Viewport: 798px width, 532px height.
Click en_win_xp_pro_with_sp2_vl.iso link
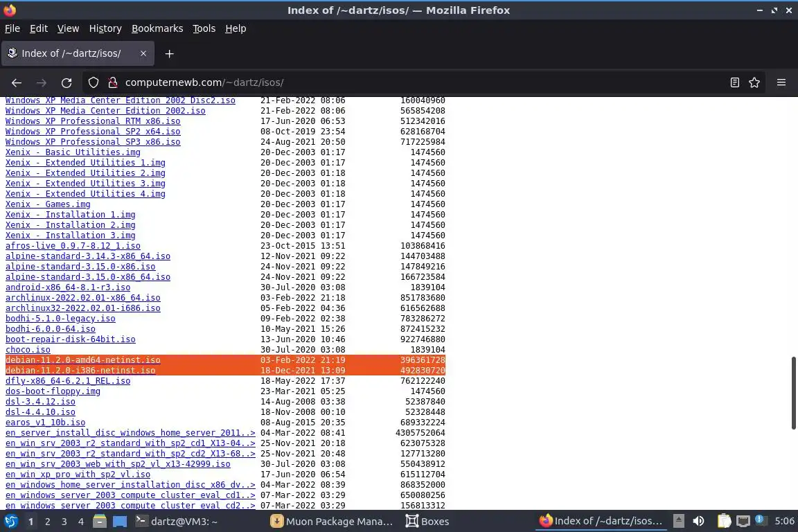[78, 475]
